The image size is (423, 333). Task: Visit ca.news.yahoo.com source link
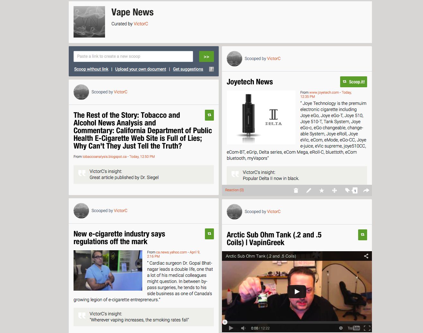[172, 252]
